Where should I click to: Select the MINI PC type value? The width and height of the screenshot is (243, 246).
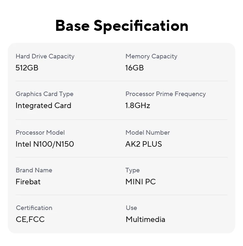[141, 182]
